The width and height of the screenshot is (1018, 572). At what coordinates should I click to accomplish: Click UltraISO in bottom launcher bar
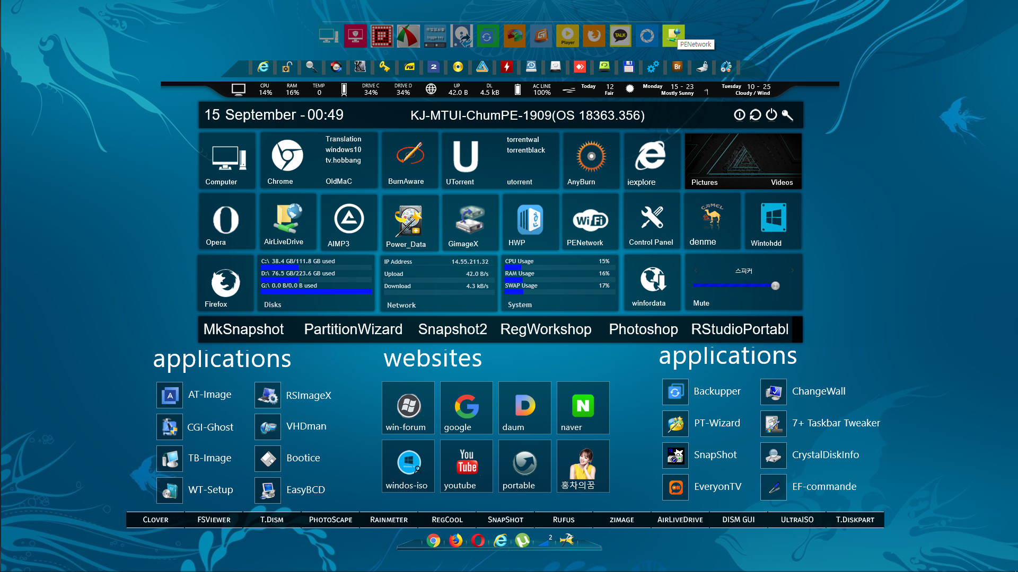(x=797, y=520)
